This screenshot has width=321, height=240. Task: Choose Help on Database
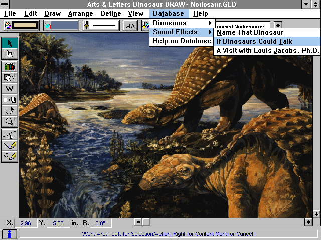[x=182, y=41]
